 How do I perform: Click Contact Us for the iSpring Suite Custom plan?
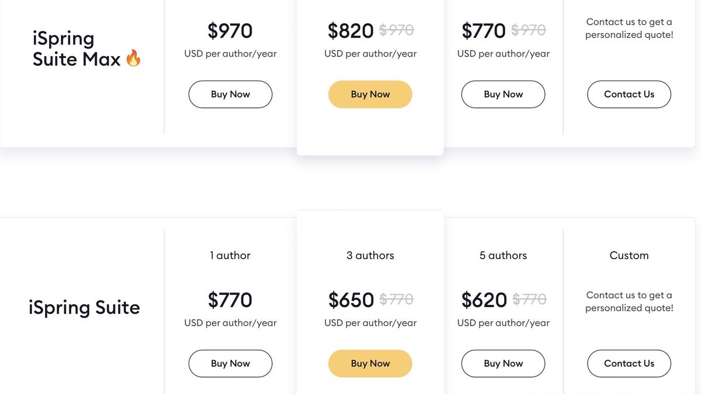629,363
